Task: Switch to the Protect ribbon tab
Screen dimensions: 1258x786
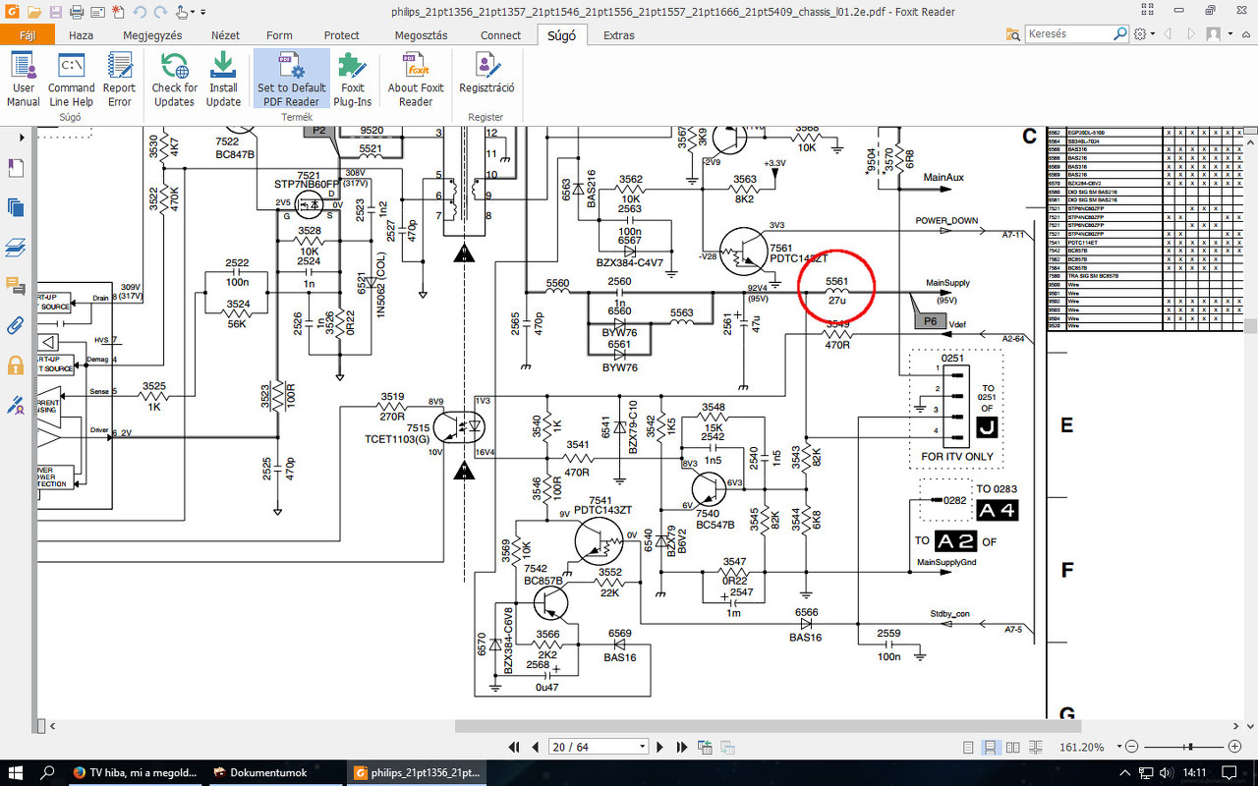Action: click(341, 35)
